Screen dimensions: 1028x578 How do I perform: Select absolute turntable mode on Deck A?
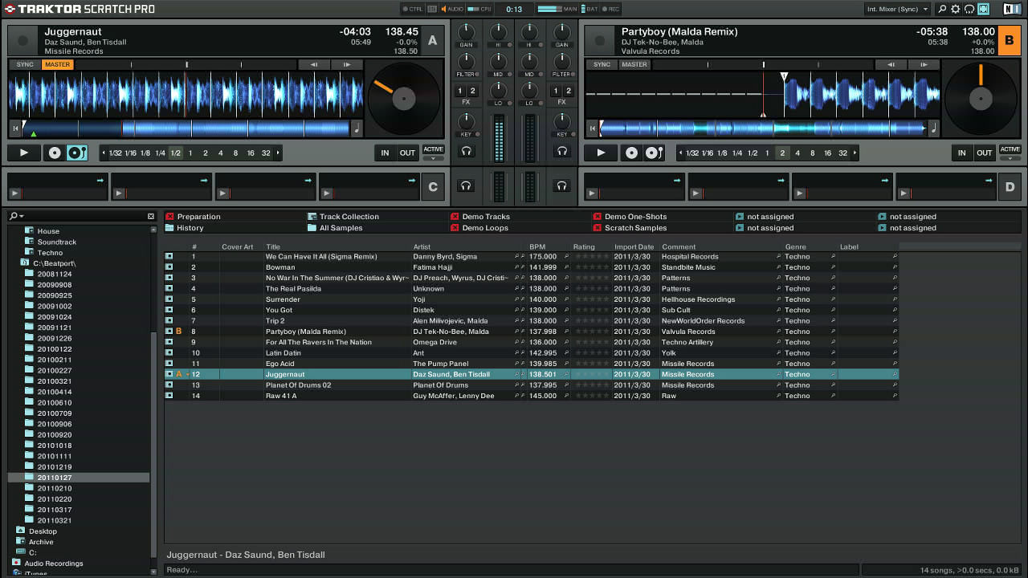coord(76,153)
